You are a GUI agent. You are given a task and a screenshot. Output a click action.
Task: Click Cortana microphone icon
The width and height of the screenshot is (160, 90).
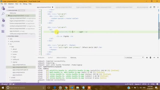click(43, 88)
